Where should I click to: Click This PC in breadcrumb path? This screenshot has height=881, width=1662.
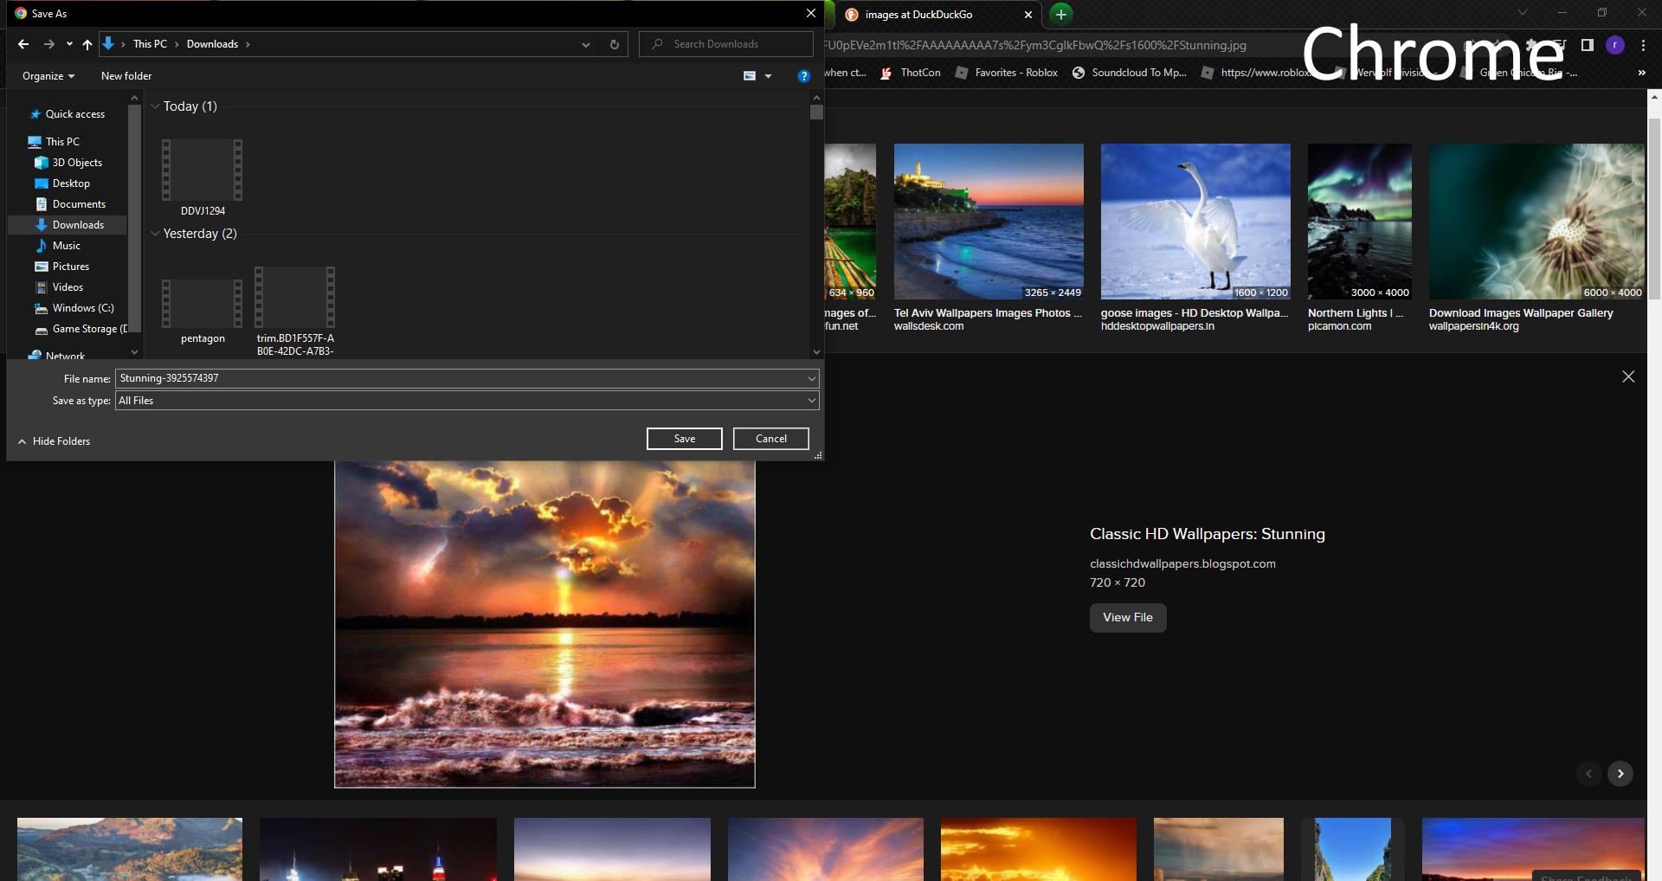[x=150, y=44]
